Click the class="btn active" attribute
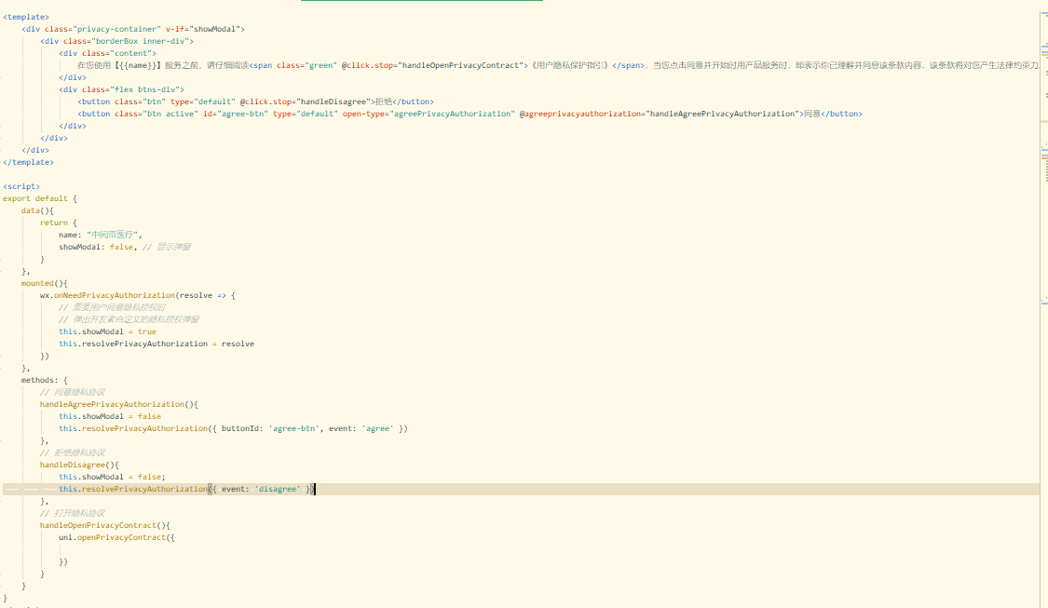 pos(157,114)
